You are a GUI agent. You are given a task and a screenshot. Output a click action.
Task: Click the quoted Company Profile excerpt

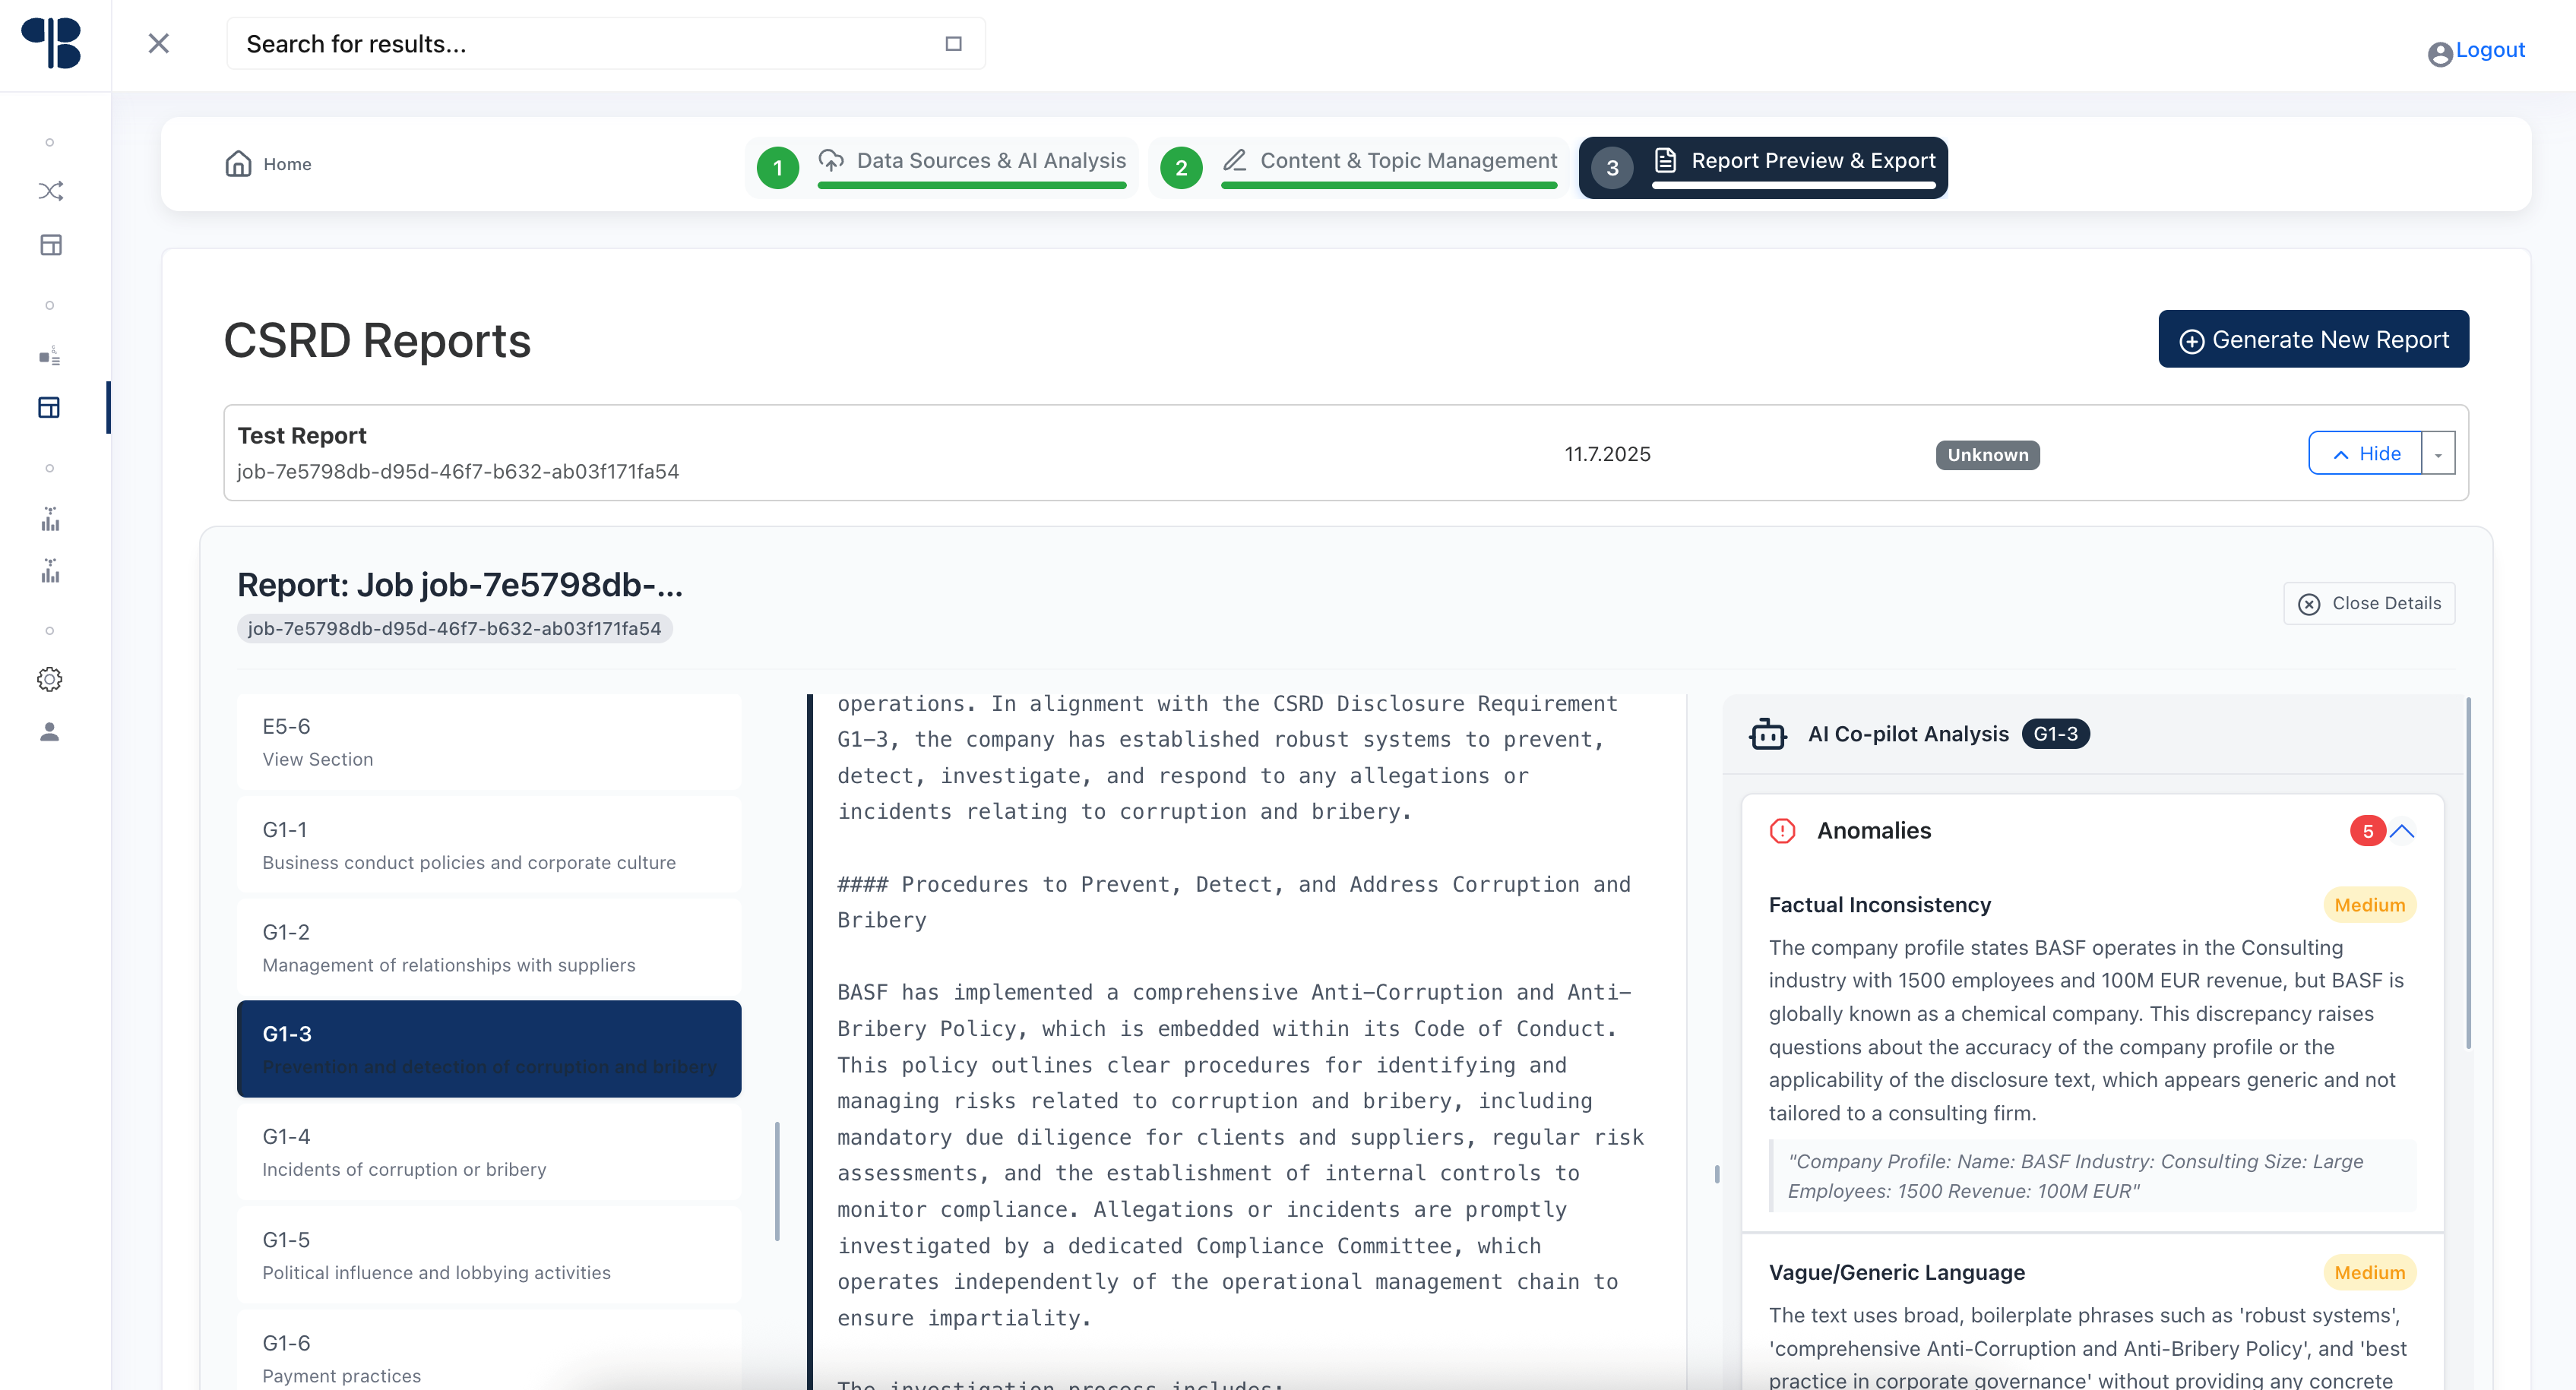coord(2092,1175)
